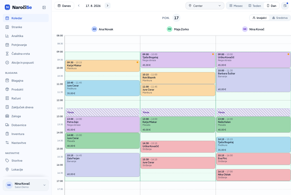Viewport: 291px width, 195px height.
Task: Click Pavza block in Ana Novak column
Action: tap(102, 112)
